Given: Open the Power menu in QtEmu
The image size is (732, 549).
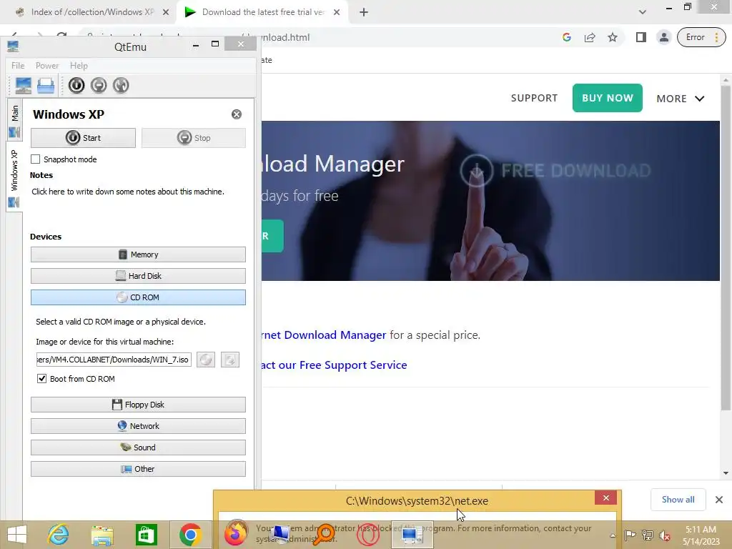Looking at the screenshot, I should (47, 66).
